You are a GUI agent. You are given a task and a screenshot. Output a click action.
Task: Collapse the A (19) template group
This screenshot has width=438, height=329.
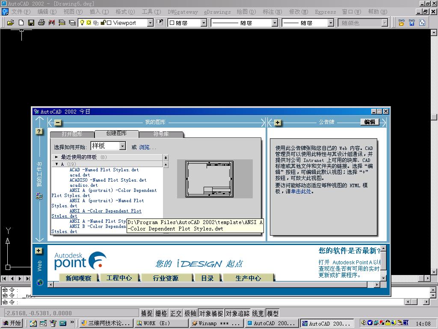coord(56,164)
